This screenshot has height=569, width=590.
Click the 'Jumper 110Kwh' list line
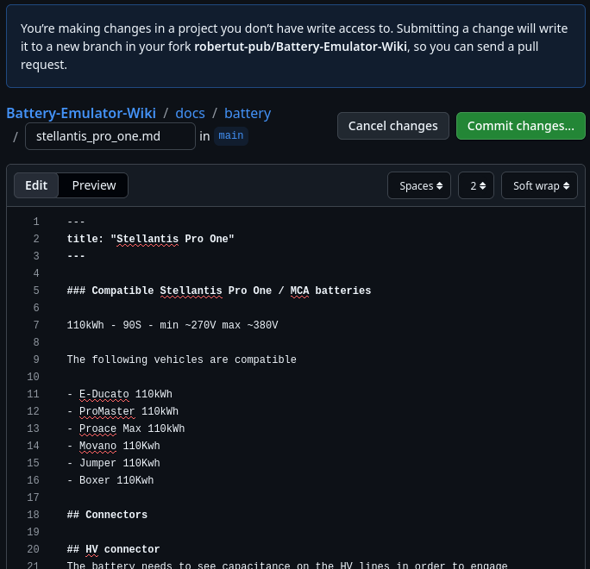[113, 463]
